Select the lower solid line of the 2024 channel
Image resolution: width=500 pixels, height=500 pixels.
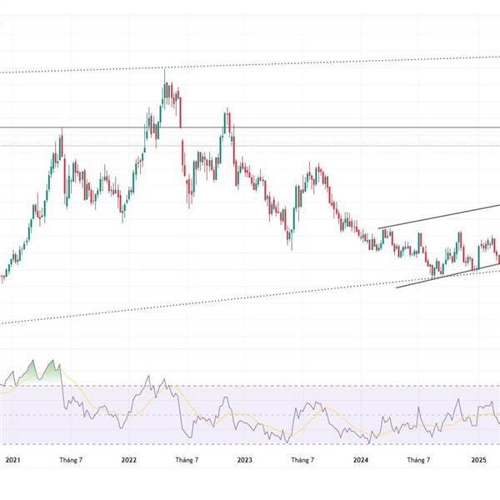click(x=447, y=276)
